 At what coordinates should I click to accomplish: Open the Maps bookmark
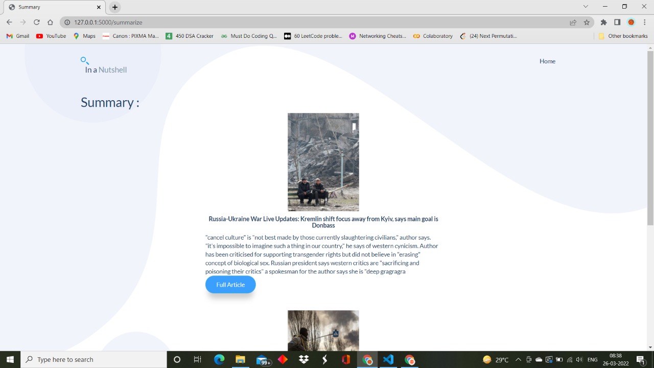point(84,36)
